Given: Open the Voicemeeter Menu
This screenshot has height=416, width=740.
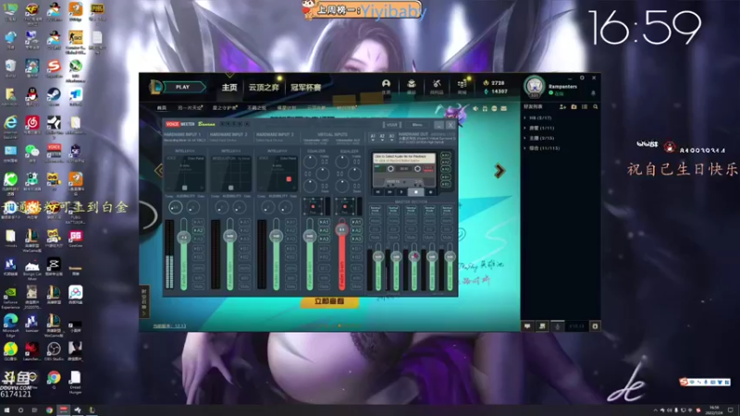Looking at the screenshot, I should click(x=417, y=125).
